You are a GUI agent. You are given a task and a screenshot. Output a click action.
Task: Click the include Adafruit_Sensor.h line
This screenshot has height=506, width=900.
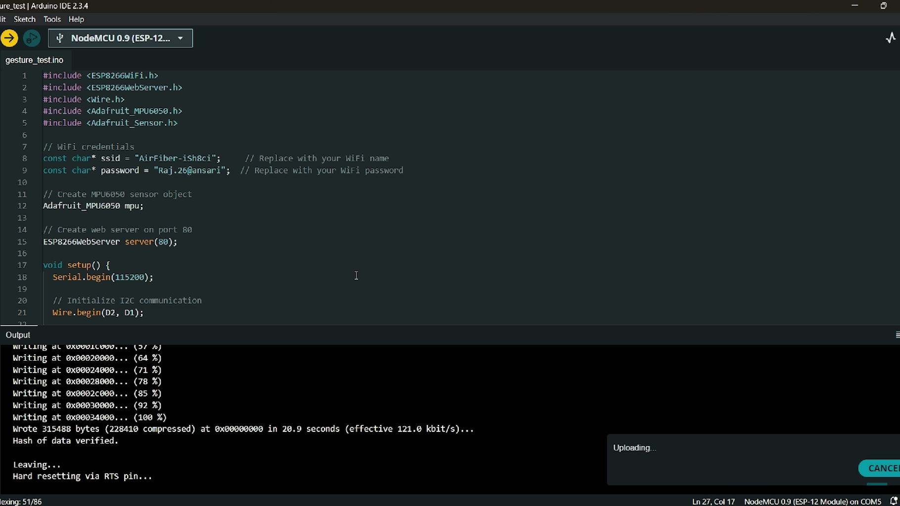click(x=110, y=123)
